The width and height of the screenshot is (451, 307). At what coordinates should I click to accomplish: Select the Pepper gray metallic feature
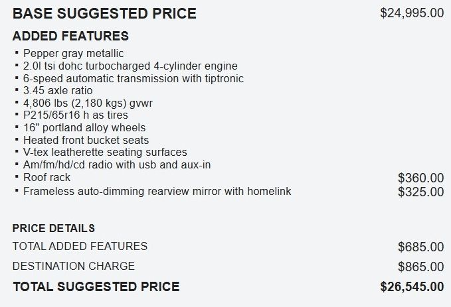click(x=73, y=54)
